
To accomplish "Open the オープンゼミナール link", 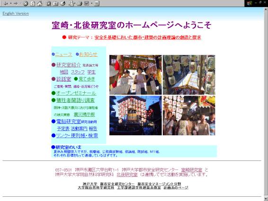I will tap(76, 93).
